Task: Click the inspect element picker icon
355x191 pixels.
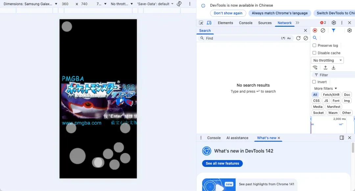Action: (201, 23)
